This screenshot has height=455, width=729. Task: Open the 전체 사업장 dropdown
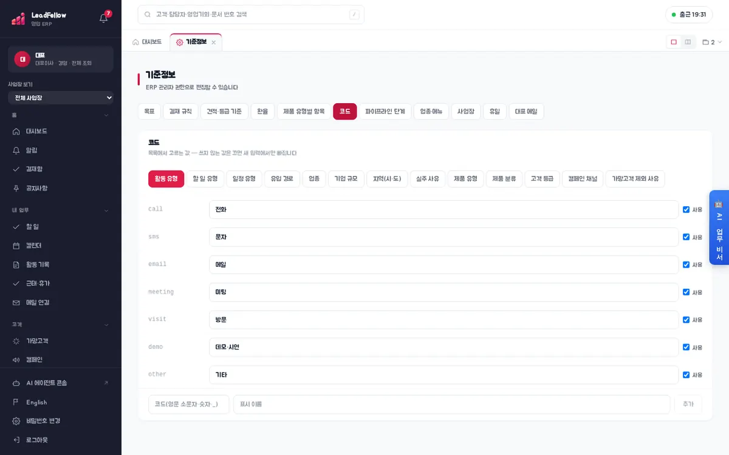[x=61, y=98]
